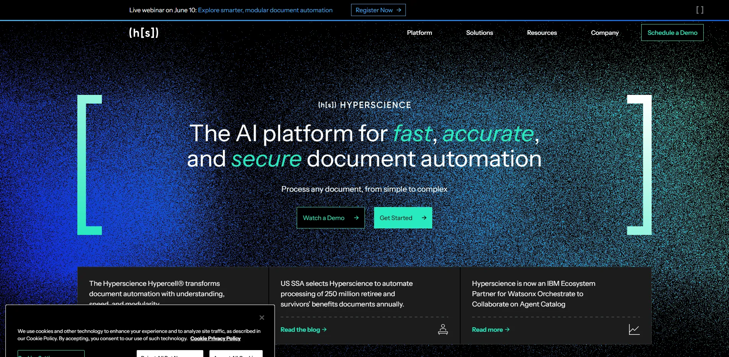Click the line chart icon on the IBM card
This screenshot has height=357, width=729.
[x=634, y=329]
